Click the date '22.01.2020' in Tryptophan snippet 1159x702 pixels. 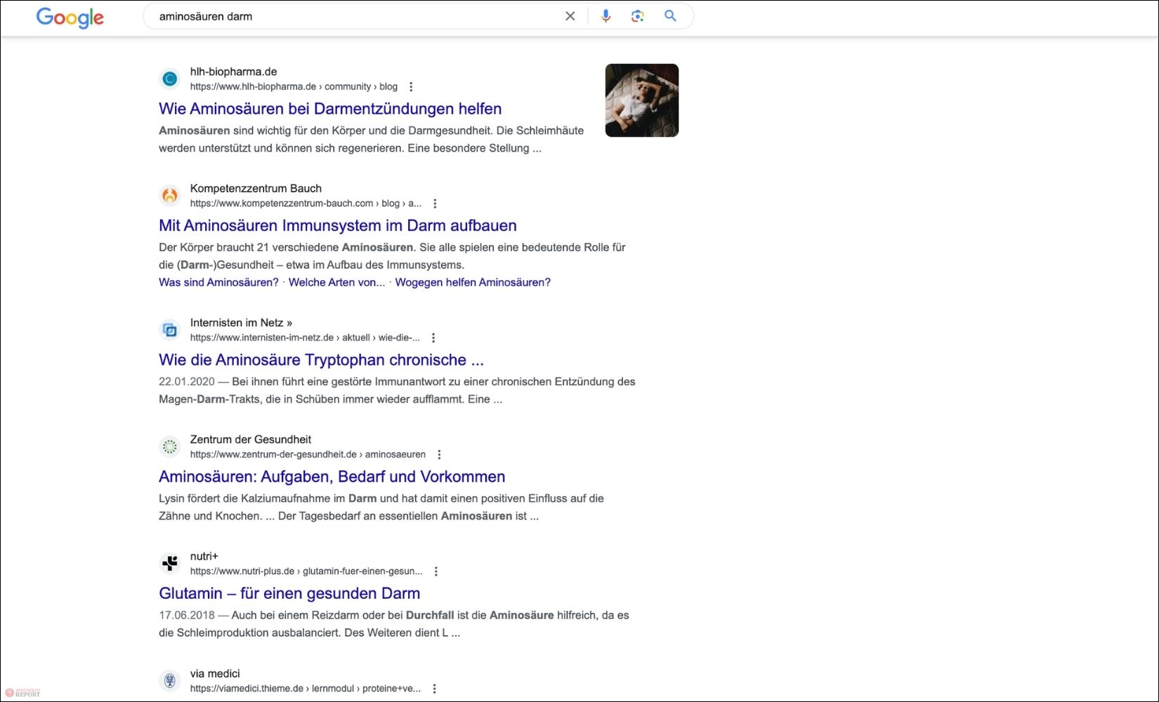click(x=186, y=382)
